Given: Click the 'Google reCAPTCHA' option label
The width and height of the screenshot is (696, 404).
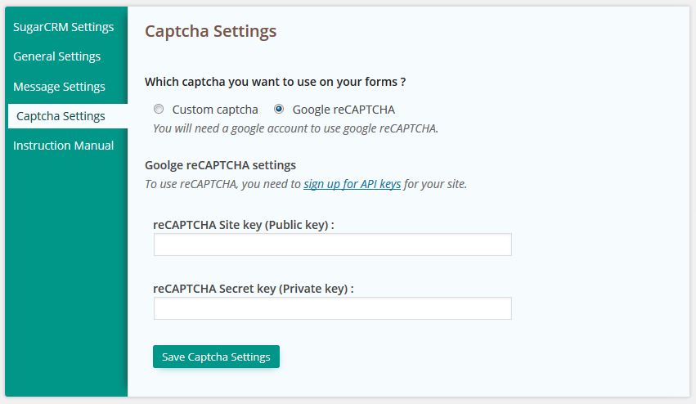Looking at the screenshot, I should tap(344, 110).
